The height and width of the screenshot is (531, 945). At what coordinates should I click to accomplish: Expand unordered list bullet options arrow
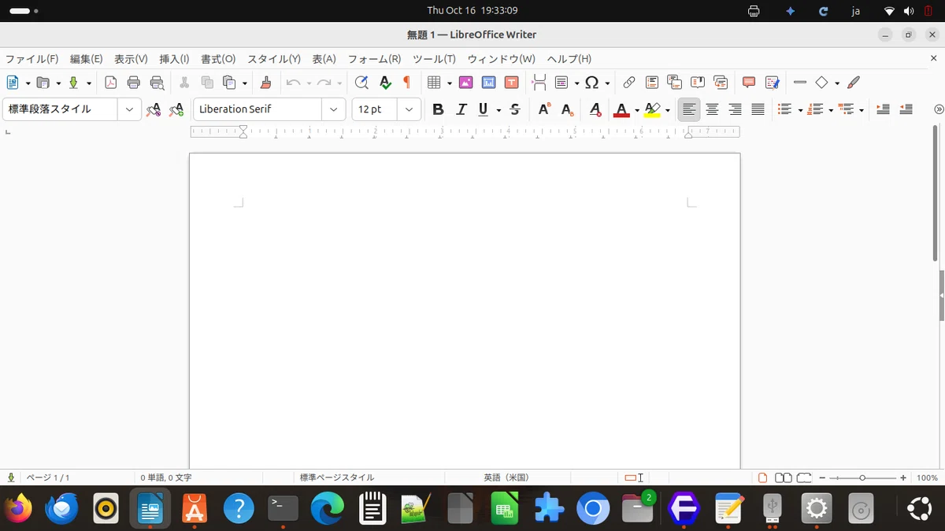800,110
